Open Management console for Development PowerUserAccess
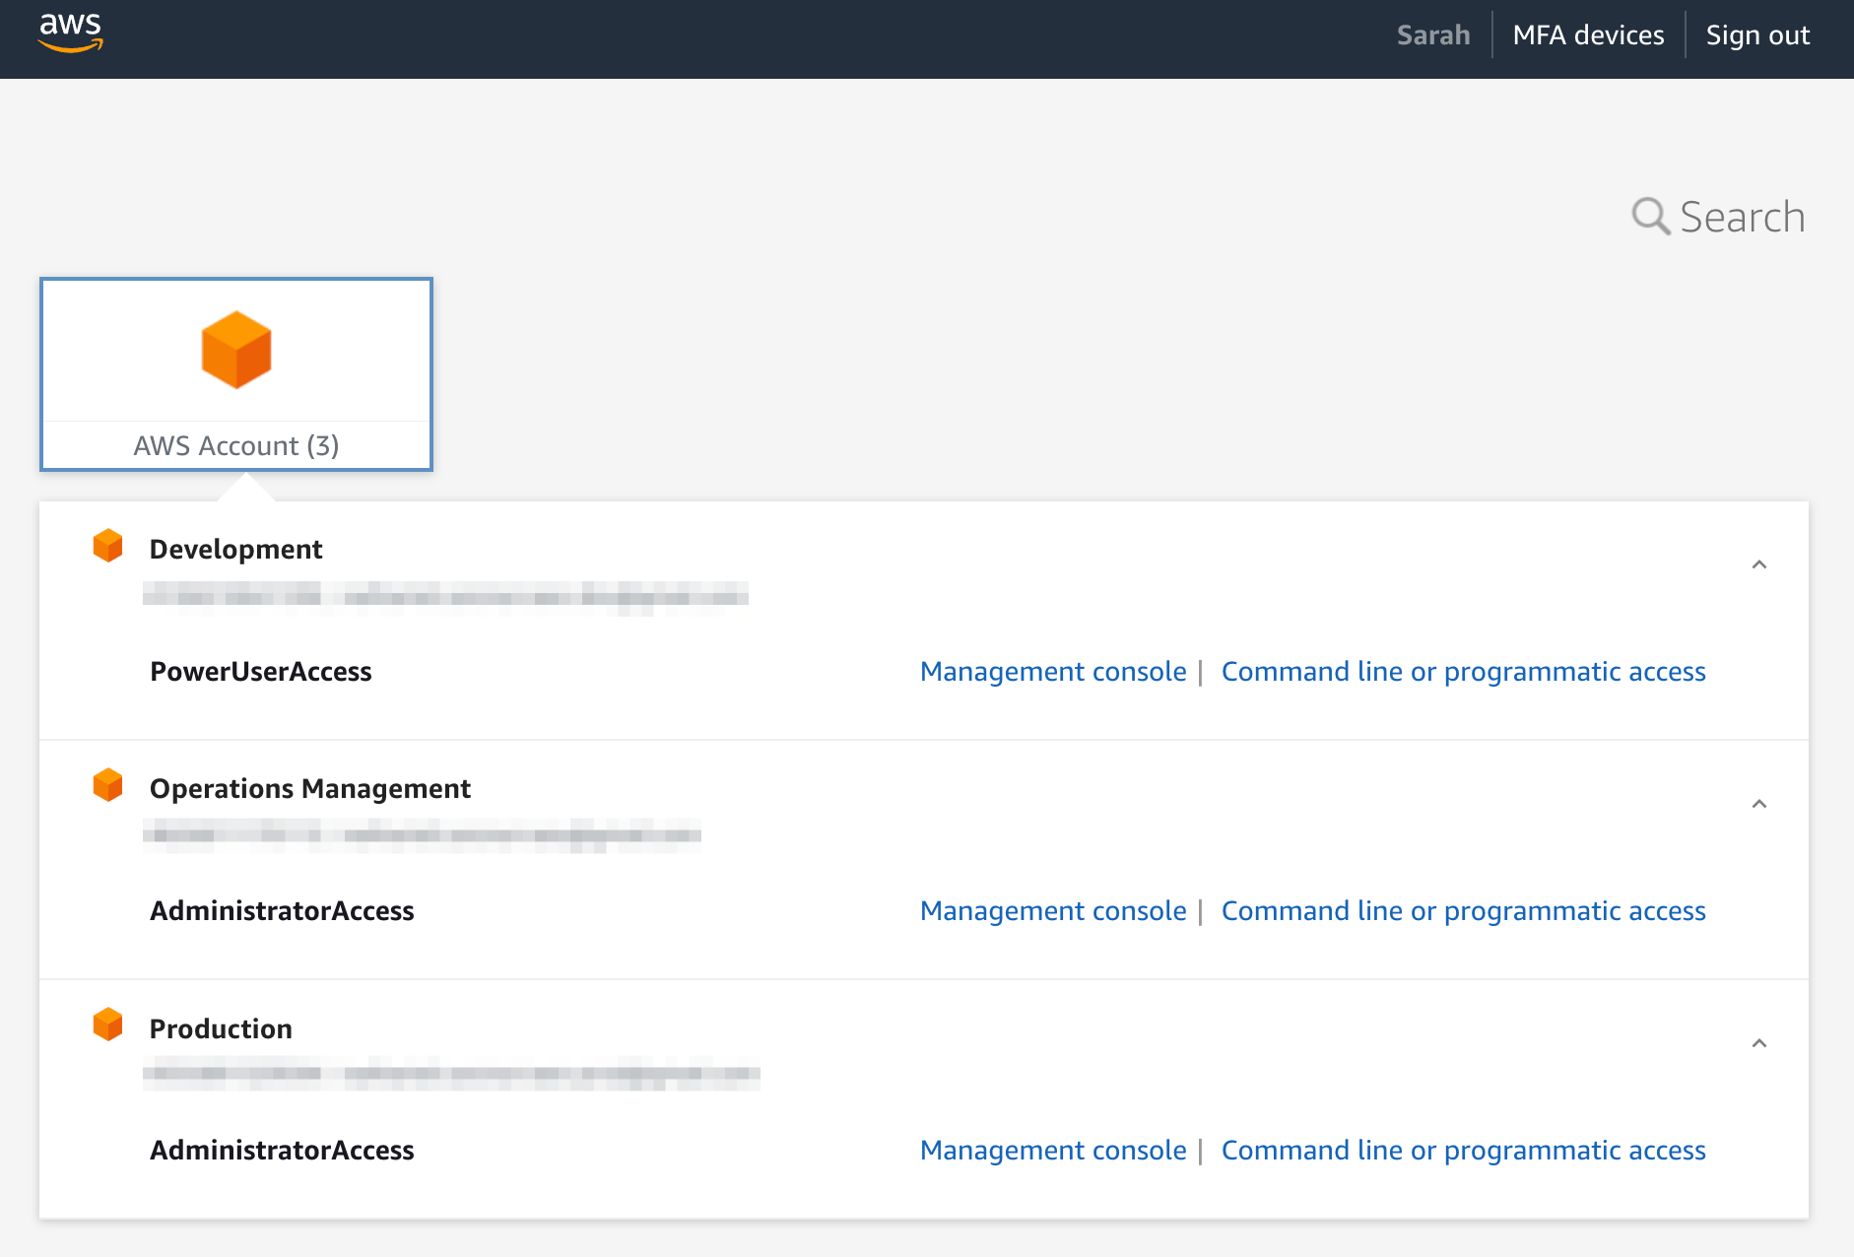Viewport: 1854px width, 1257px height. tap(1053, 672)
